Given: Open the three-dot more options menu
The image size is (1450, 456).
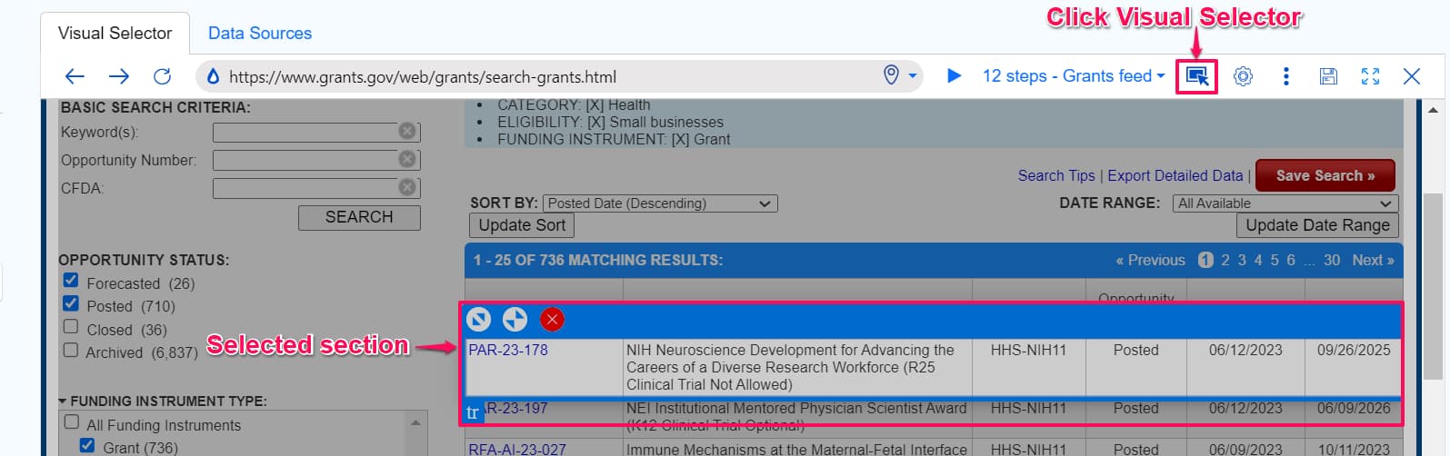Looking at the screenshot, I should (x=1285, y=76).
